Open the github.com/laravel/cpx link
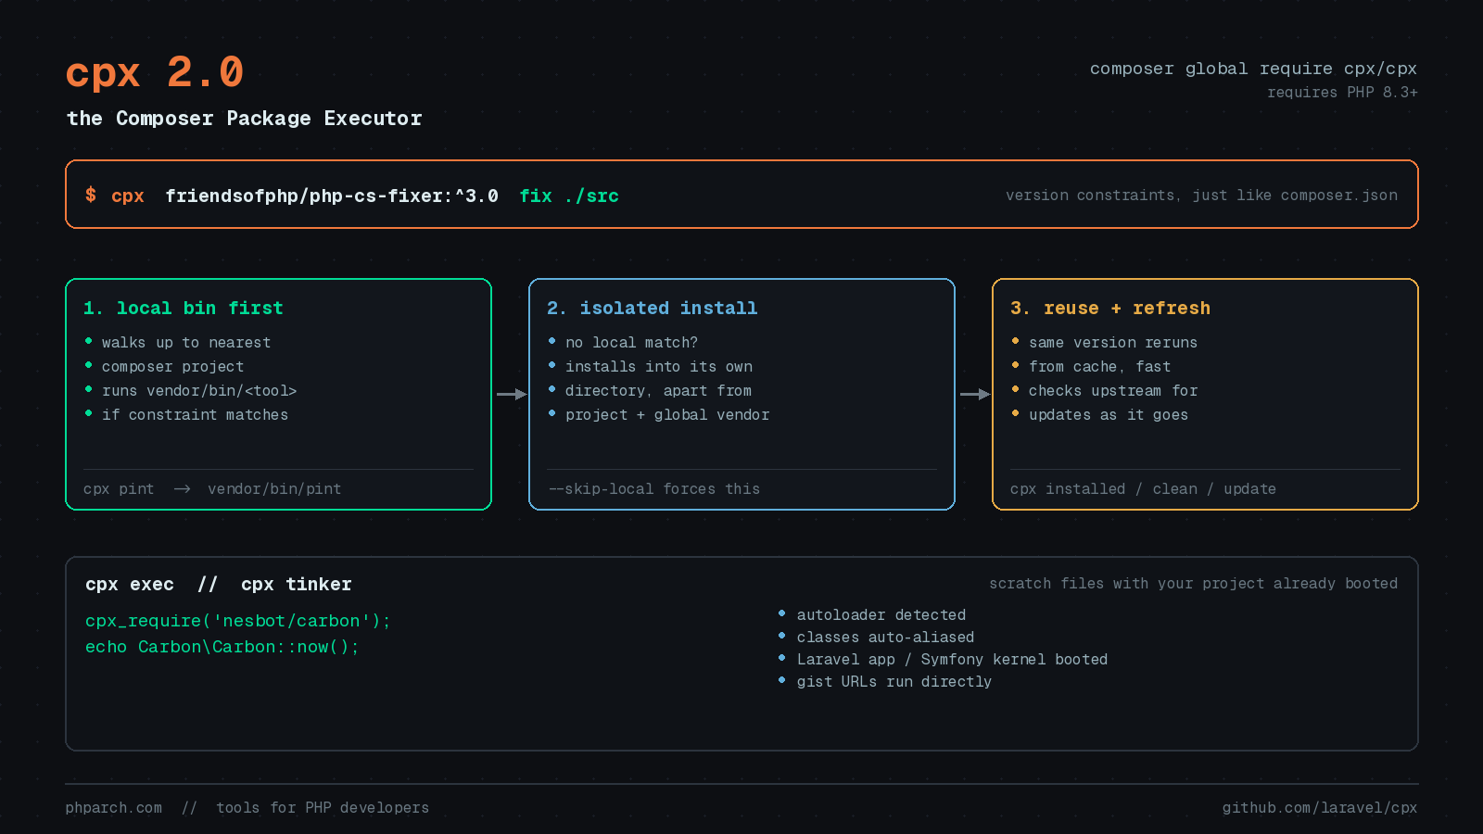 [x=1320, y=808]
